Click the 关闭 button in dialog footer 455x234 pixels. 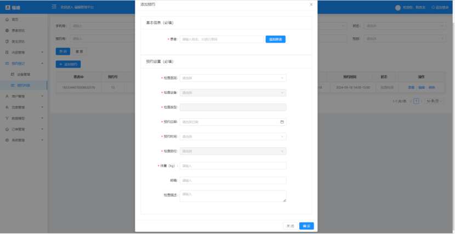point(290,226)
